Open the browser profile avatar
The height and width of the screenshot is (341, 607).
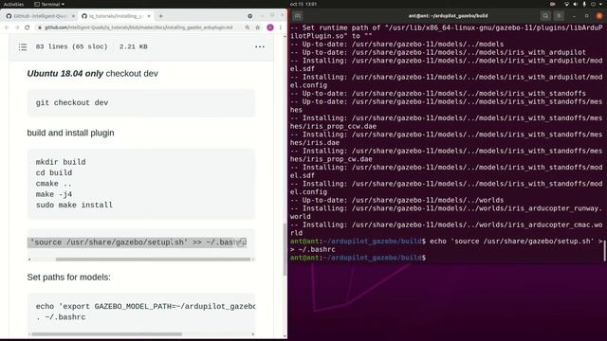(x=270, y=27)
